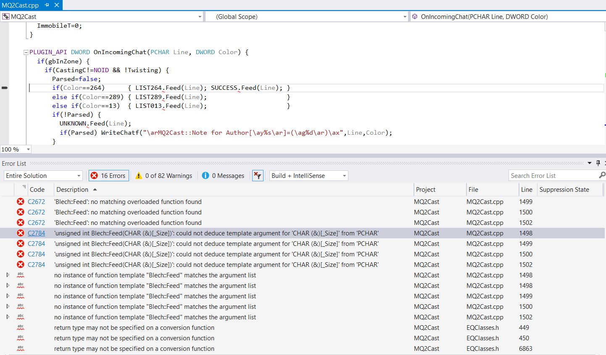
Task: Click error icon of C2784 line 1502 row
Action: (x=20, y=265)
